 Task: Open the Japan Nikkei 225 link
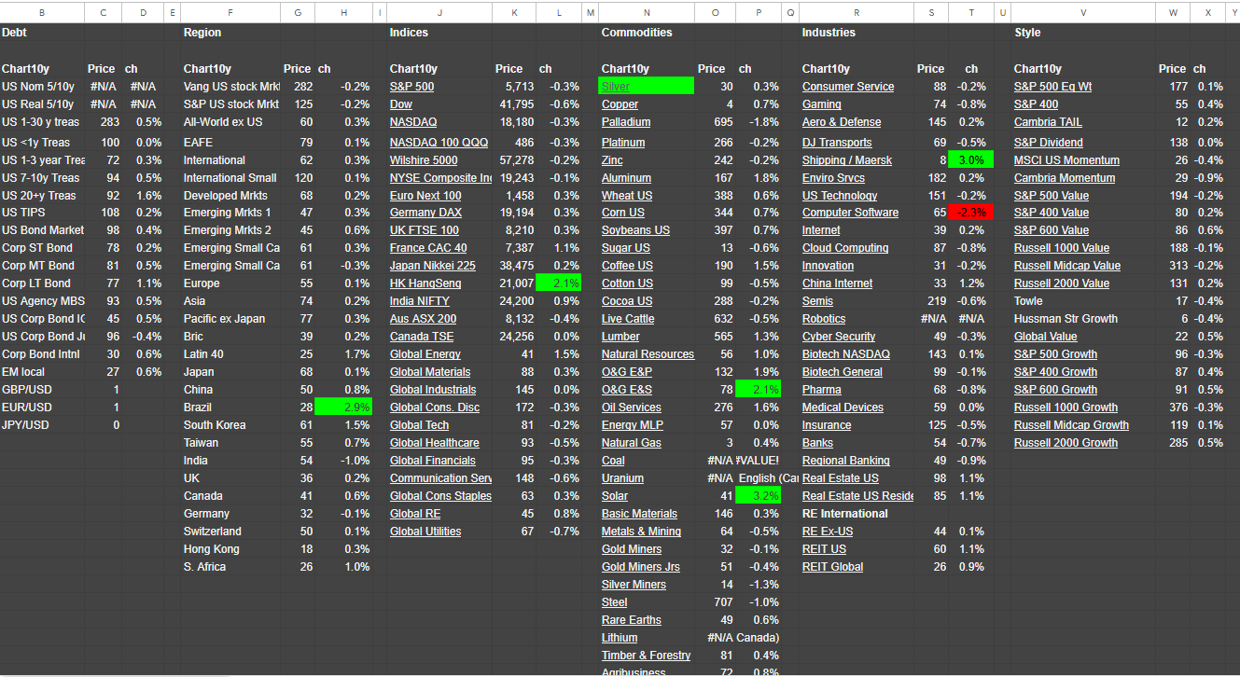click(432, 266)
